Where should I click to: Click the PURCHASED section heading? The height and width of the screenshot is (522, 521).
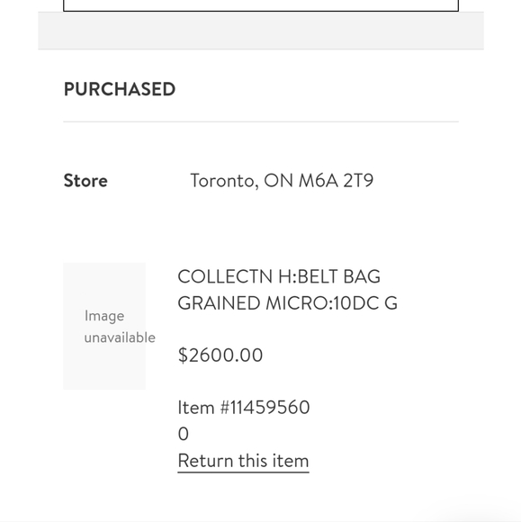click(120, 89)
